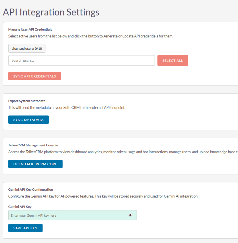Click the Licensed users: 0/10 badge
Viewport: 238px width, 243px height.
click(x=27, y=49)
